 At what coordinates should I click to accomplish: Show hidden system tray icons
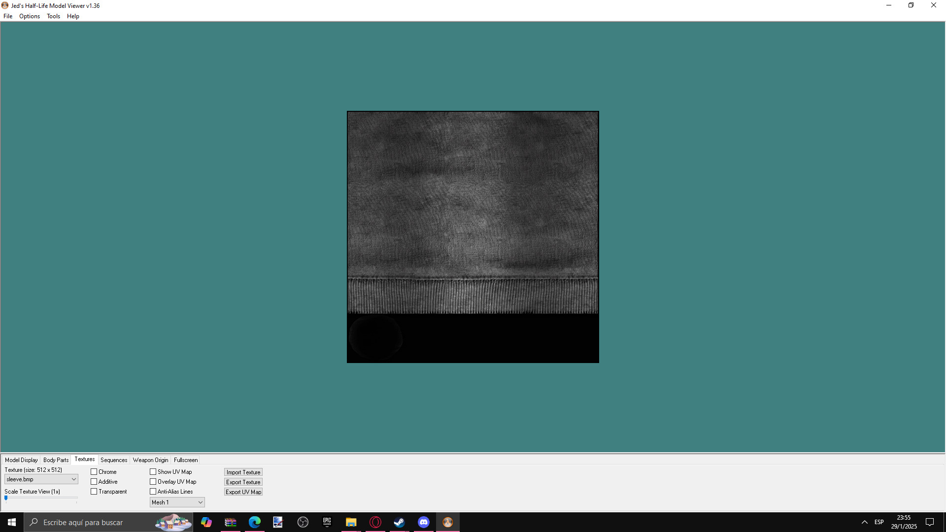click(x=864, y=522)
